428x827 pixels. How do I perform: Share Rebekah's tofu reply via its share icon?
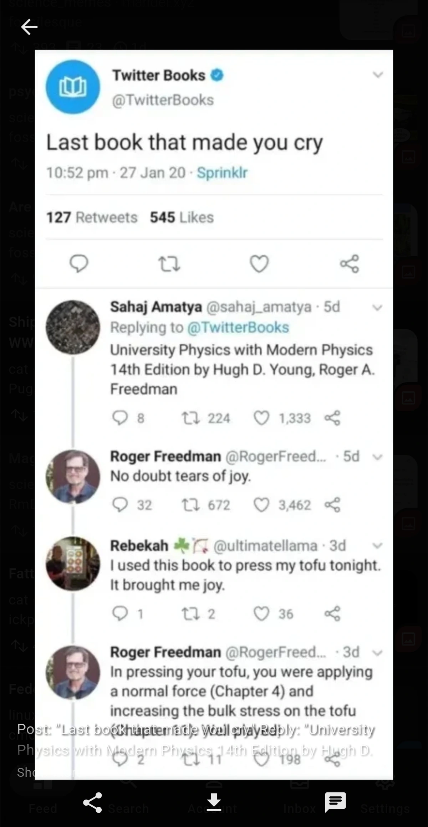coord(332,613)
